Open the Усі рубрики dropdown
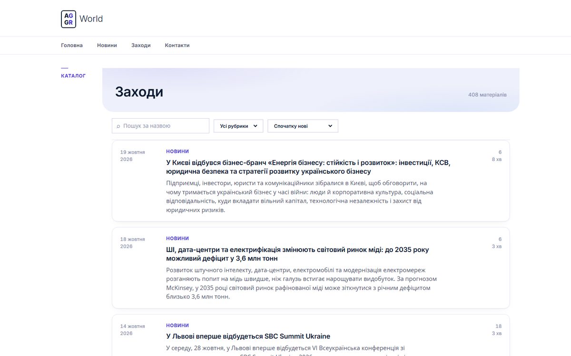This screenshot has width=571, height=356. [x=238, y=126]
